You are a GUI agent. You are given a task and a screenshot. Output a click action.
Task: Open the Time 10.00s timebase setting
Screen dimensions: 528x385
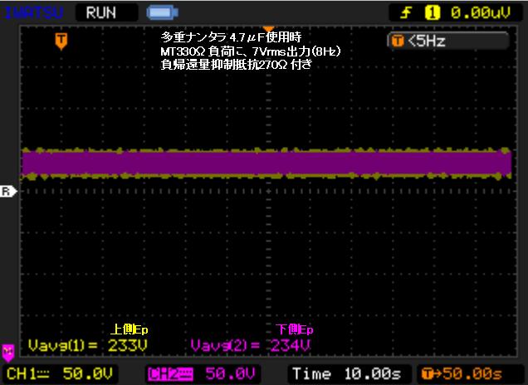coord(347,373)
